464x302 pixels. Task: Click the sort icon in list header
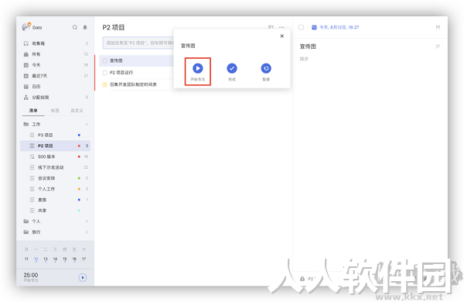(271, 27)
